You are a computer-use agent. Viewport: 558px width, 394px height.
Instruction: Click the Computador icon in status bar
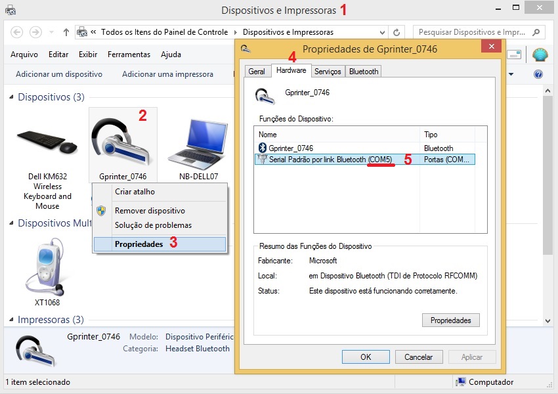460,382
